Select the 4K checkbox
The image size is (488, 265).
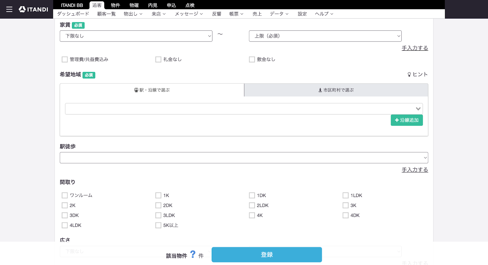[x=252, y=215]
